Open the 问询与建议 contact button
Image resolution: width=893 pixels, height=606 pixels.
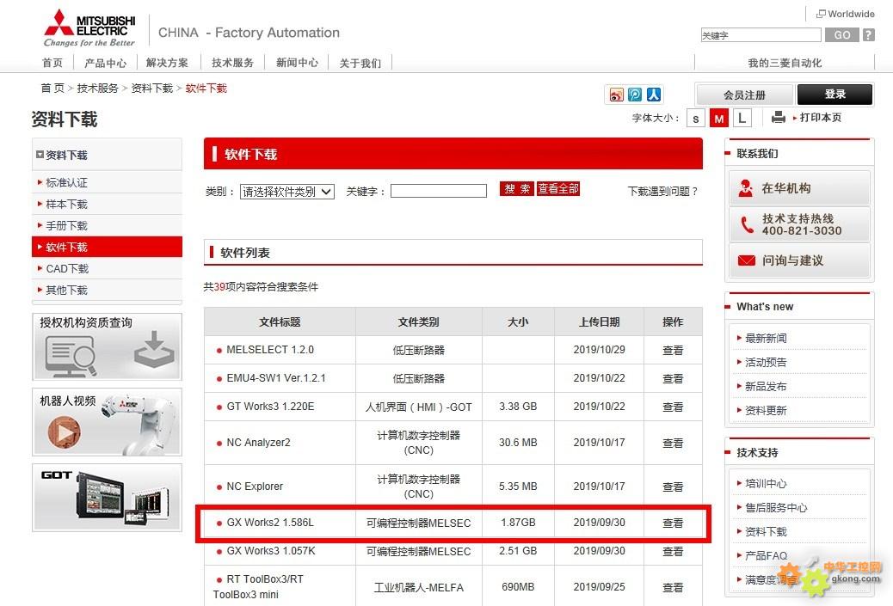pyautogui.click(x=799, y=260)
